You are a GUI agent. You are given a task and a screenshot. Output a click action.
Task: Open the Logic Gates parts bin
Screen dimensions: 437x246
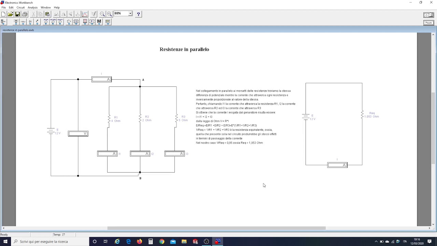tap(69, 22)
